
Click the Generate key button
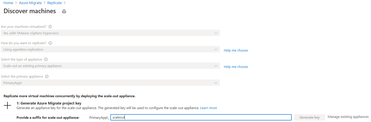[x=310, y=117]
